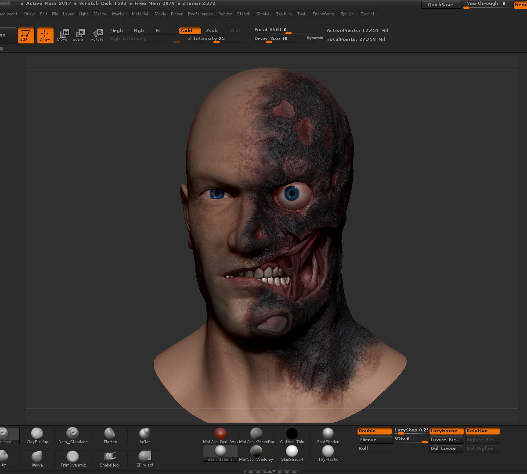Select the Scale transform tool
This screenshot has width=527, height=474.
point(78,35)
